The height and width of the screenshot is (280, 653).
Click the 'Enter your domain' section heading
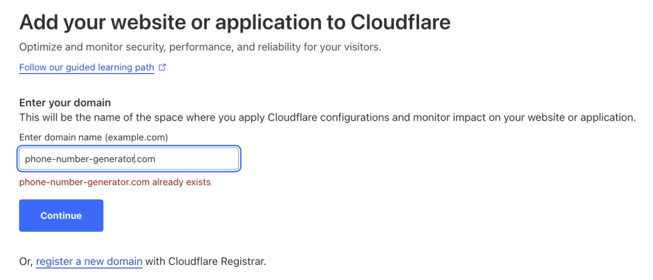coord(65,103)
